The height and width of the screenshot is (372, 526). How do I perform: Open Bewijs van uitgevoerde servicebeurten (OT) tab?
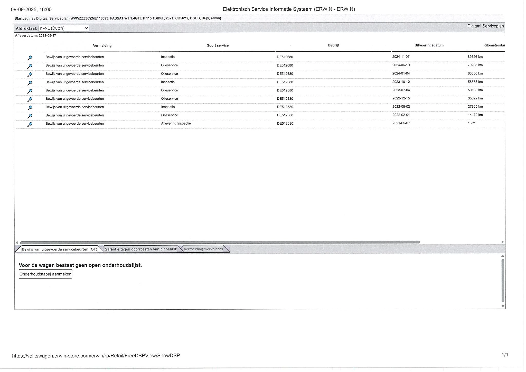click(x=60, y=249)
